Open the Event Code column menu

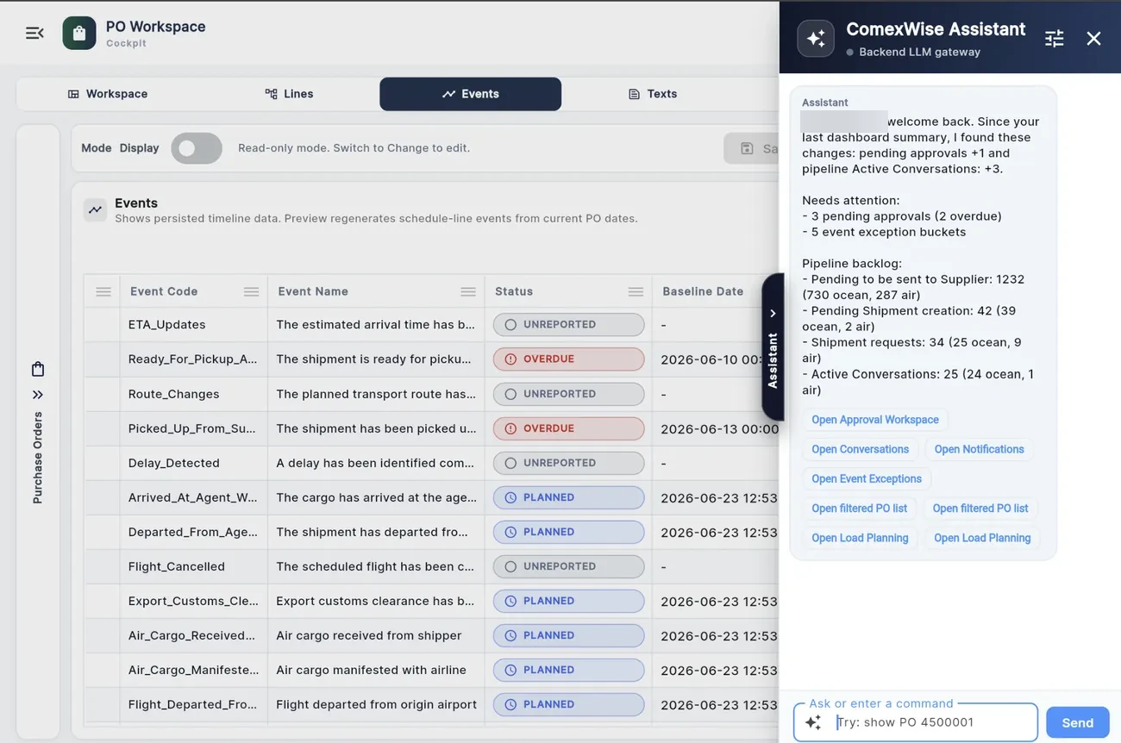[251, 291]
